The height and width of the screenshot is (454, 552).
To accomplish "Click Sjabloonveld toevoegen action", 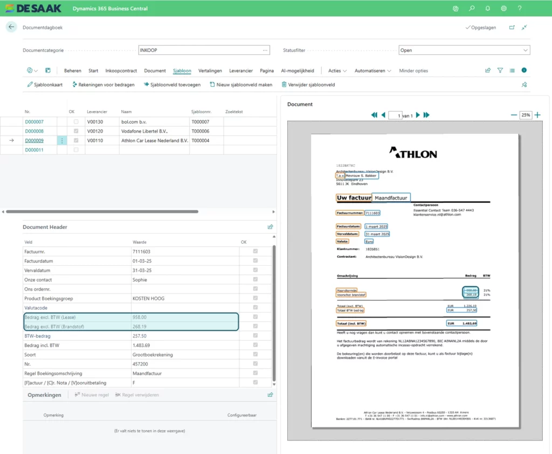I will point(172,85).
